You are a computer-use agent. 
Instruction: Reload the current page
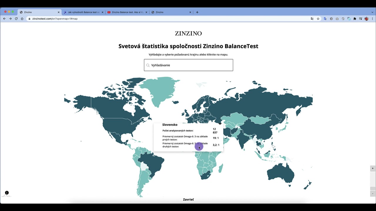16,19
